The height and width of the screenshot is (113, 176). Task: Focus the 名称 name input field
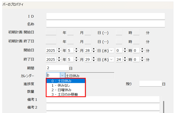click(106, 24)
